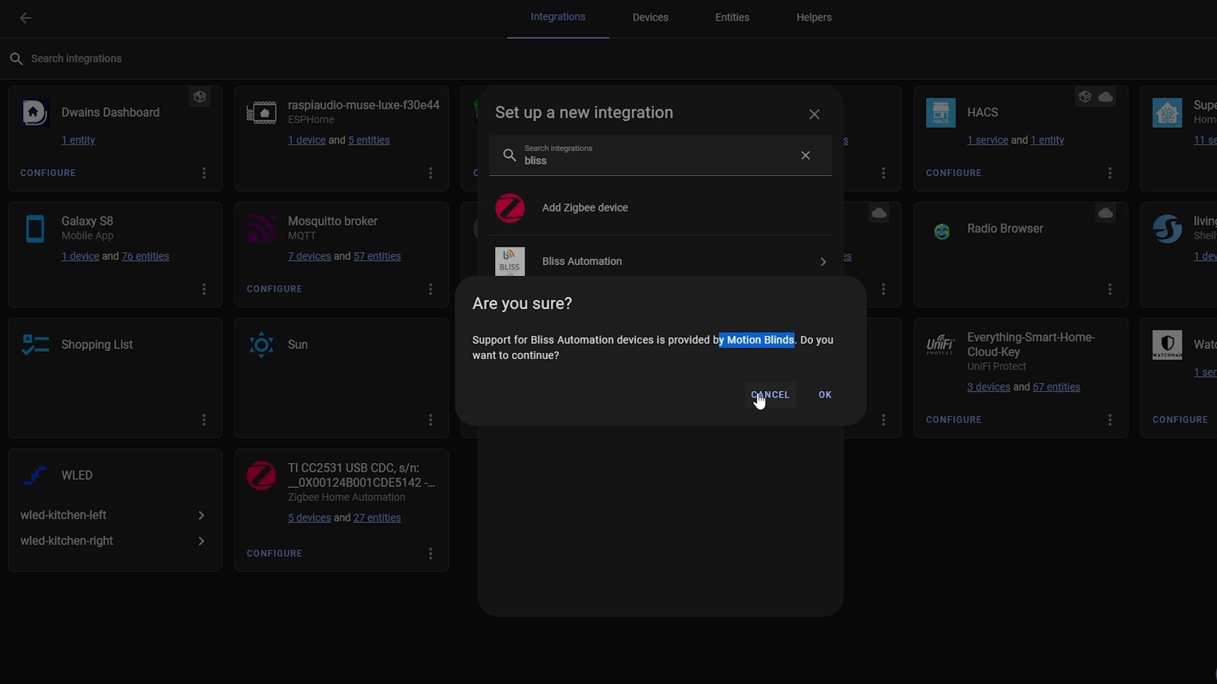Open the 67 entities link on UniFi Protect card
The image size is (1217, 684).
click(x=1056, y=387)
